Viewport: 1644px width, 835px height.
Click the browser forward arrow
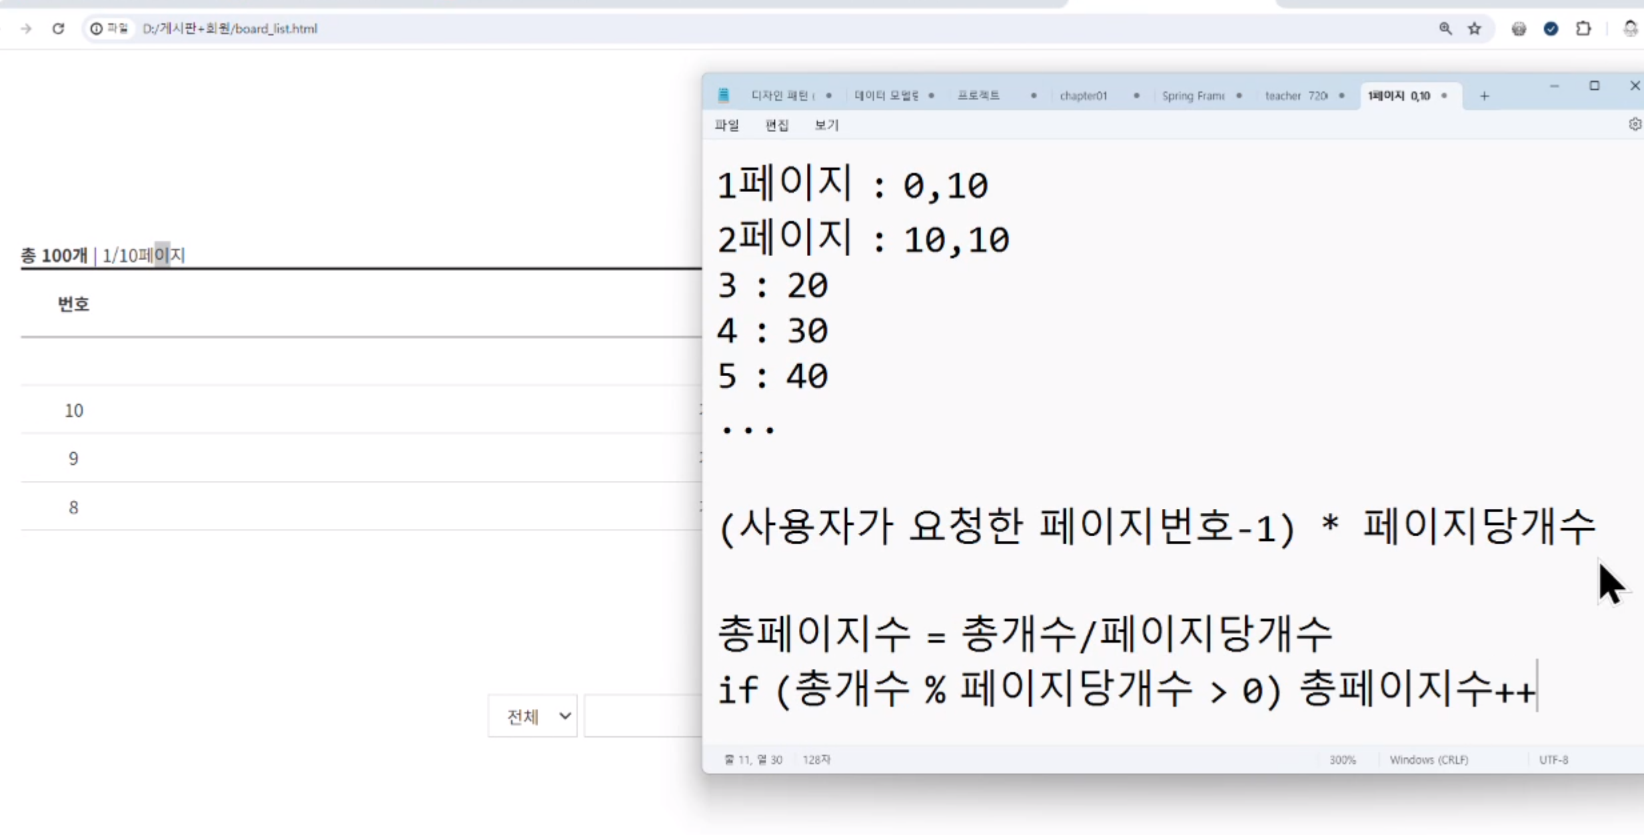(x=26, y=29)
